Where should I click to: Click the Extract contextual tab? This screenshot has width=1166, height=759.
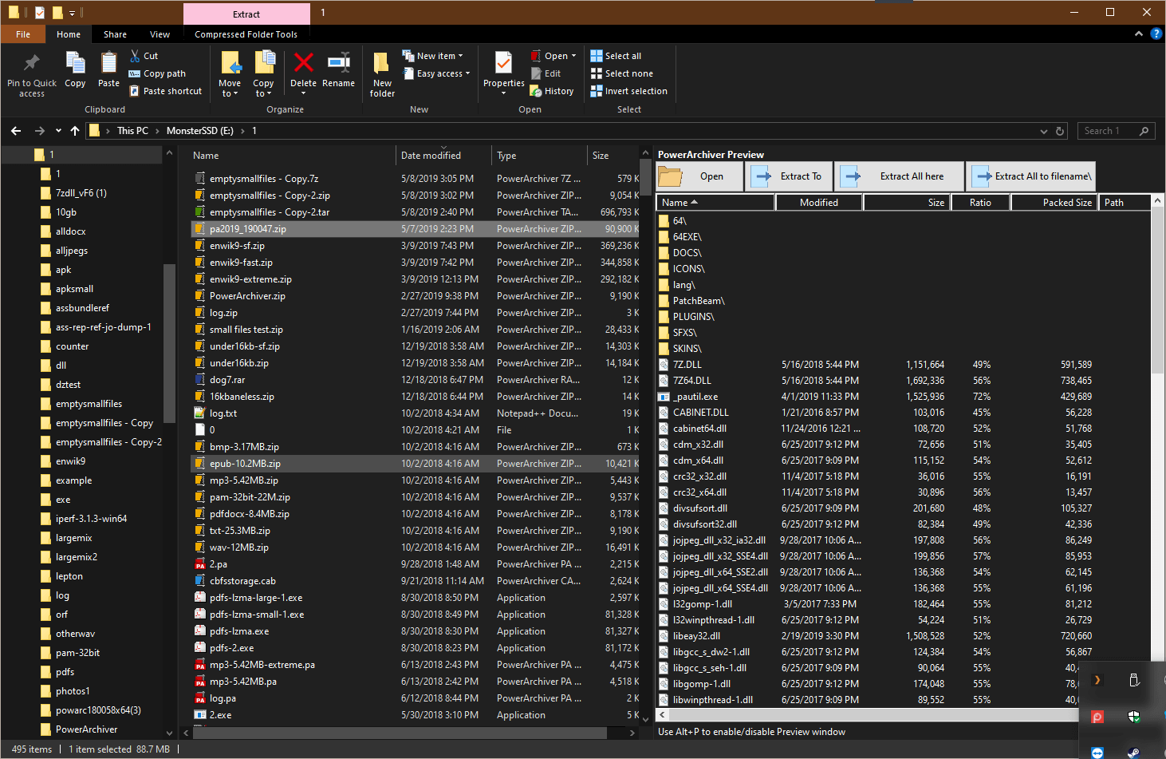coord(246,14)
